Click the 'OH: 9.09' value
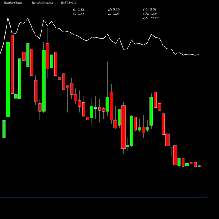Image resolution: width=219 pixels, height=219 pixels. point(150,14)
